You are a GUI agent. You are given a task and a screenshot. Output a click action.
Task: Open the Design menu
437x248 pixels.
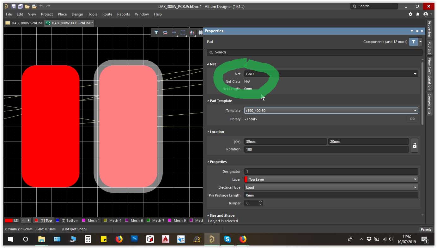tap(77, 14)
